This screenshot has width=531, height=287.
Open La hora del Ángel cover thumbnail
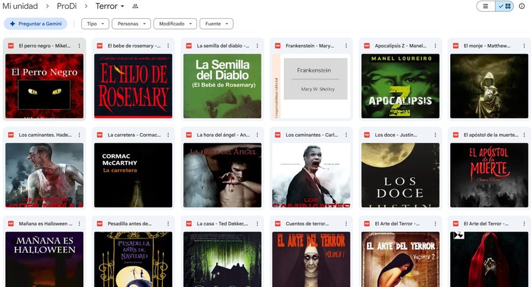coord(222,175)
